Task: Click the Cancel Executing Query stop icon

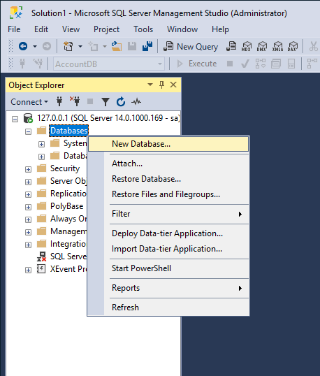Action: coord(230,64)
